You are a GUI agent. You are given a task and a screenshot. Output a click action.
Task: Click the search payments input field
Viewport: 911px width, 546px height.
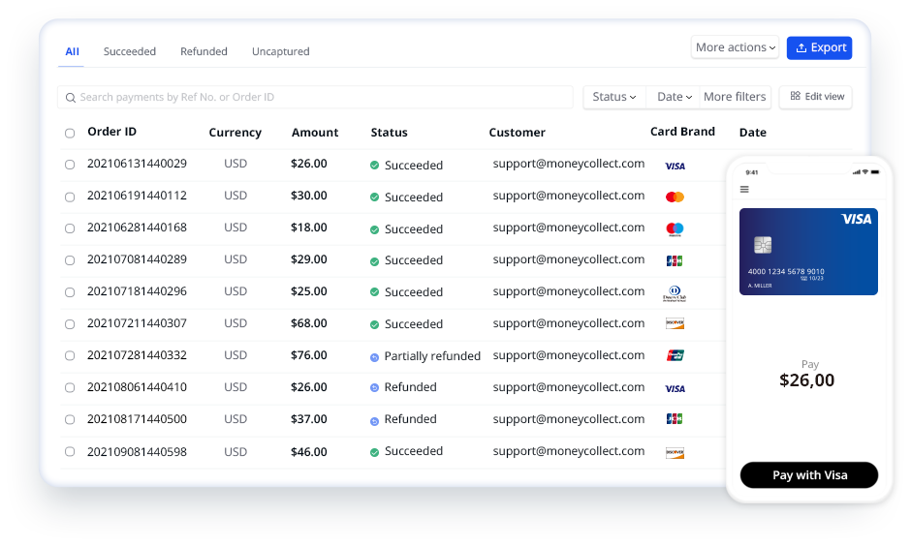point(316,98)
